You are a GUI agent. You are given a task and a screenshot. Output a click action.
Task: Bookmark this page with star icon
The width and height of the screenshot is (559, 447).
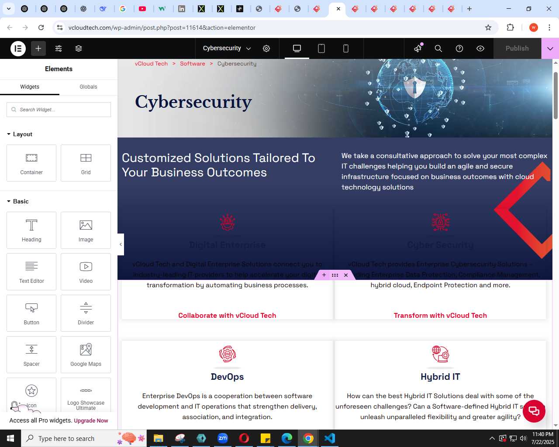click(488, 28)
